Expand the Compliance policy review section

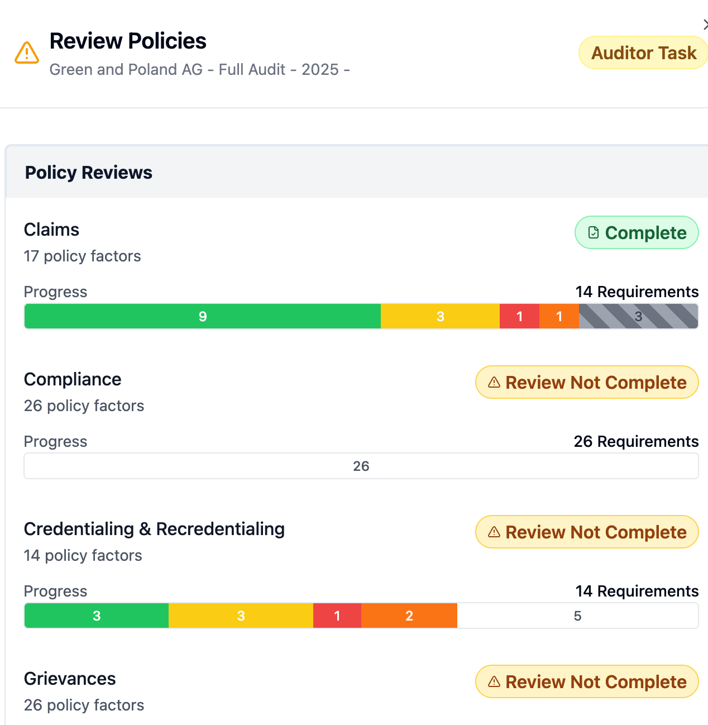73,379
